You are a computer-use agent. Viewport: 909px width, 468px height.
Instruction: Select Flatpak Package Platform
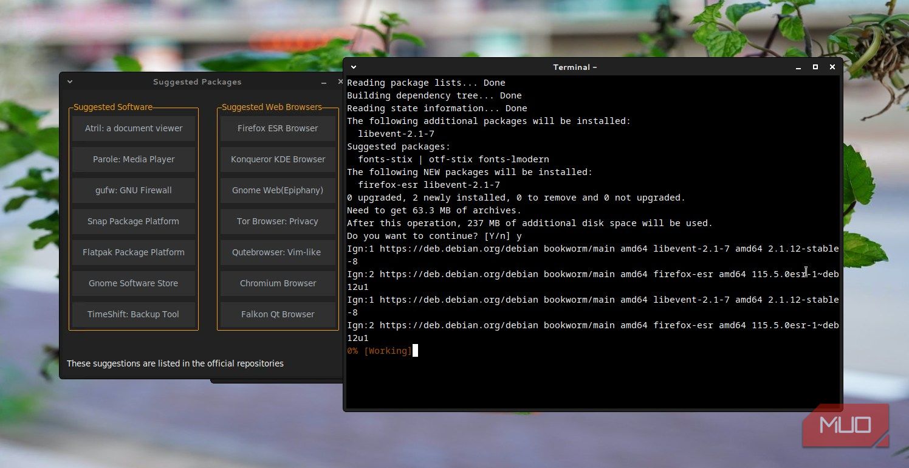coord(134,252)
